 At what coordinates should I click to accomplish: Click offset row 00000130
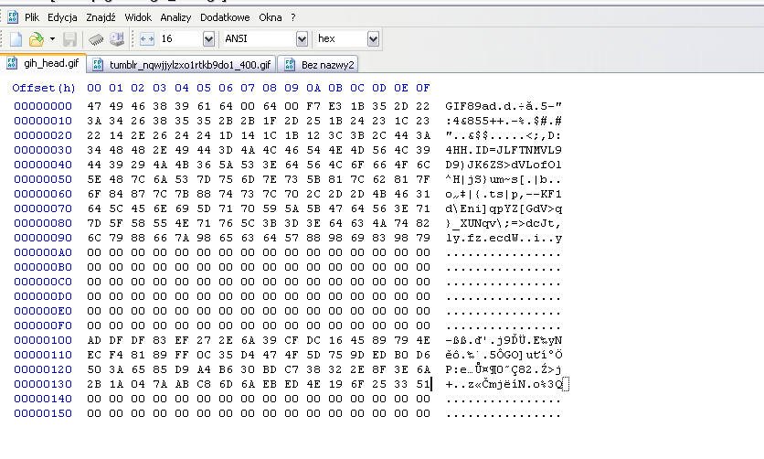pos(43,384)
